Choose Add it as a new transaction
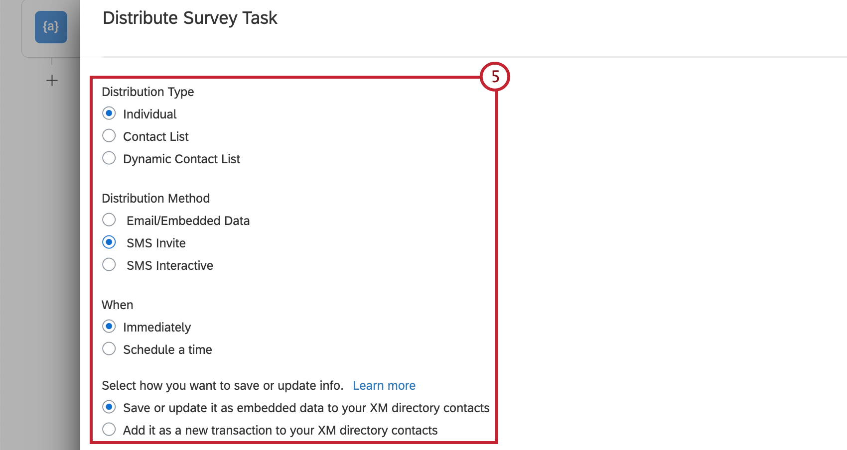847x450 pixels. tap(109, 430)
